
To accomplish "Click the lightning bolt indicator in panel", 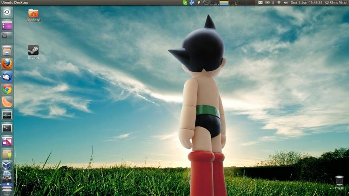I will point(199,3).
